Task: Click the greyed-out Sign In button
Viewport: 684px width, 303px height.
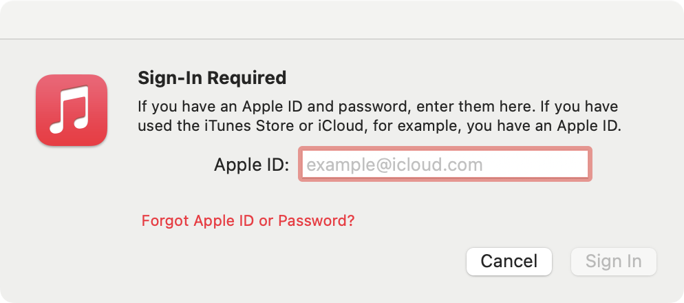Action: pos(613,262)
